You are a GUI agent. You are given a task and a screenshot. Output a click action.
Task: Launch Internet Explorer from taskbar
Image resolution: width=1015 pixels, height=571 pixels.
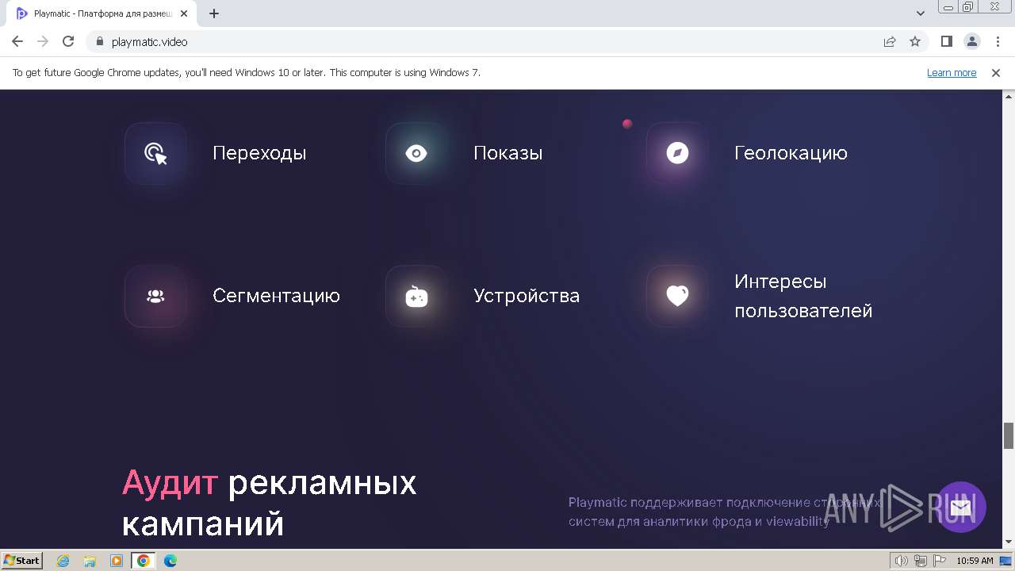point(63,561)
